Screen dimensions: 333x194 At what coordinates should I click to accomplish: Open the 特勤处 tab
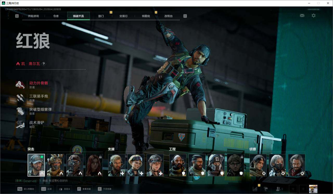[x=146, y=16]
